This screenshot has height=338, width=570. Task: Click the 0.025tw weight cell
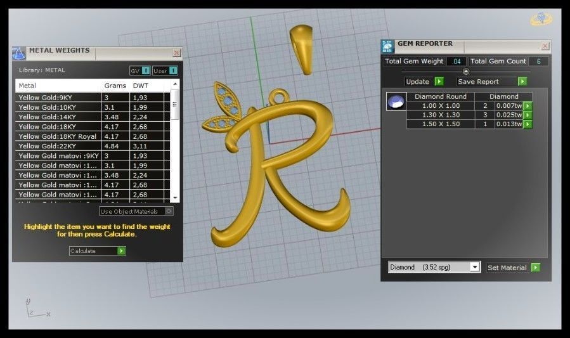click(x=509, y=115)
